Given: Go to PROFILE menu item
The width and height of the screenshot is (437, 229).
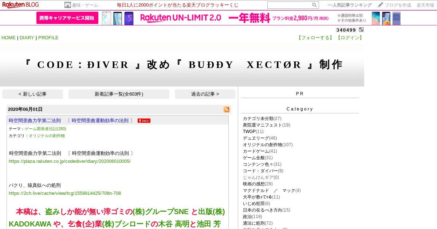Looking at the screenshot, I should (x=48, y=38).
